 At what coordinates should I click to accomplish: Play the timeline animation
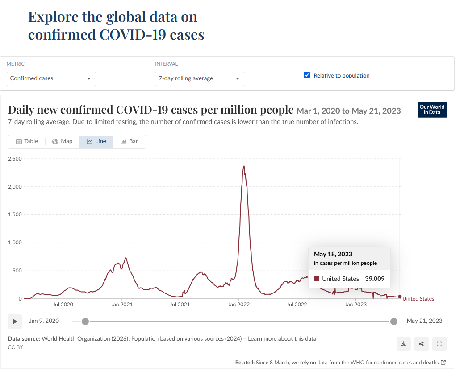[x=15, y=321]
